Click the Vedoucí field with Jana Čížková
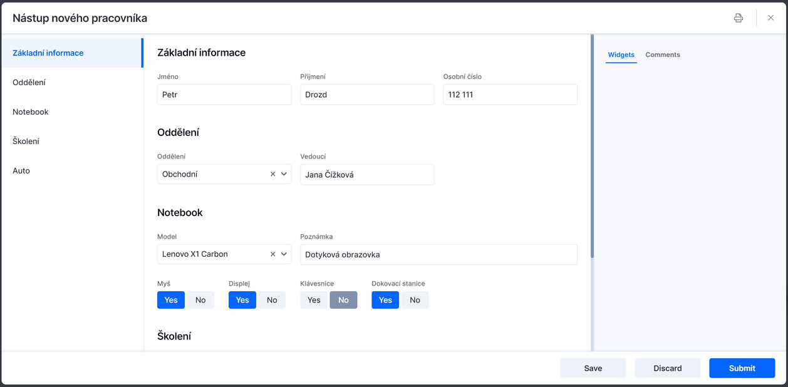Screen dimensions: 788x387 [x=367, y=175]
